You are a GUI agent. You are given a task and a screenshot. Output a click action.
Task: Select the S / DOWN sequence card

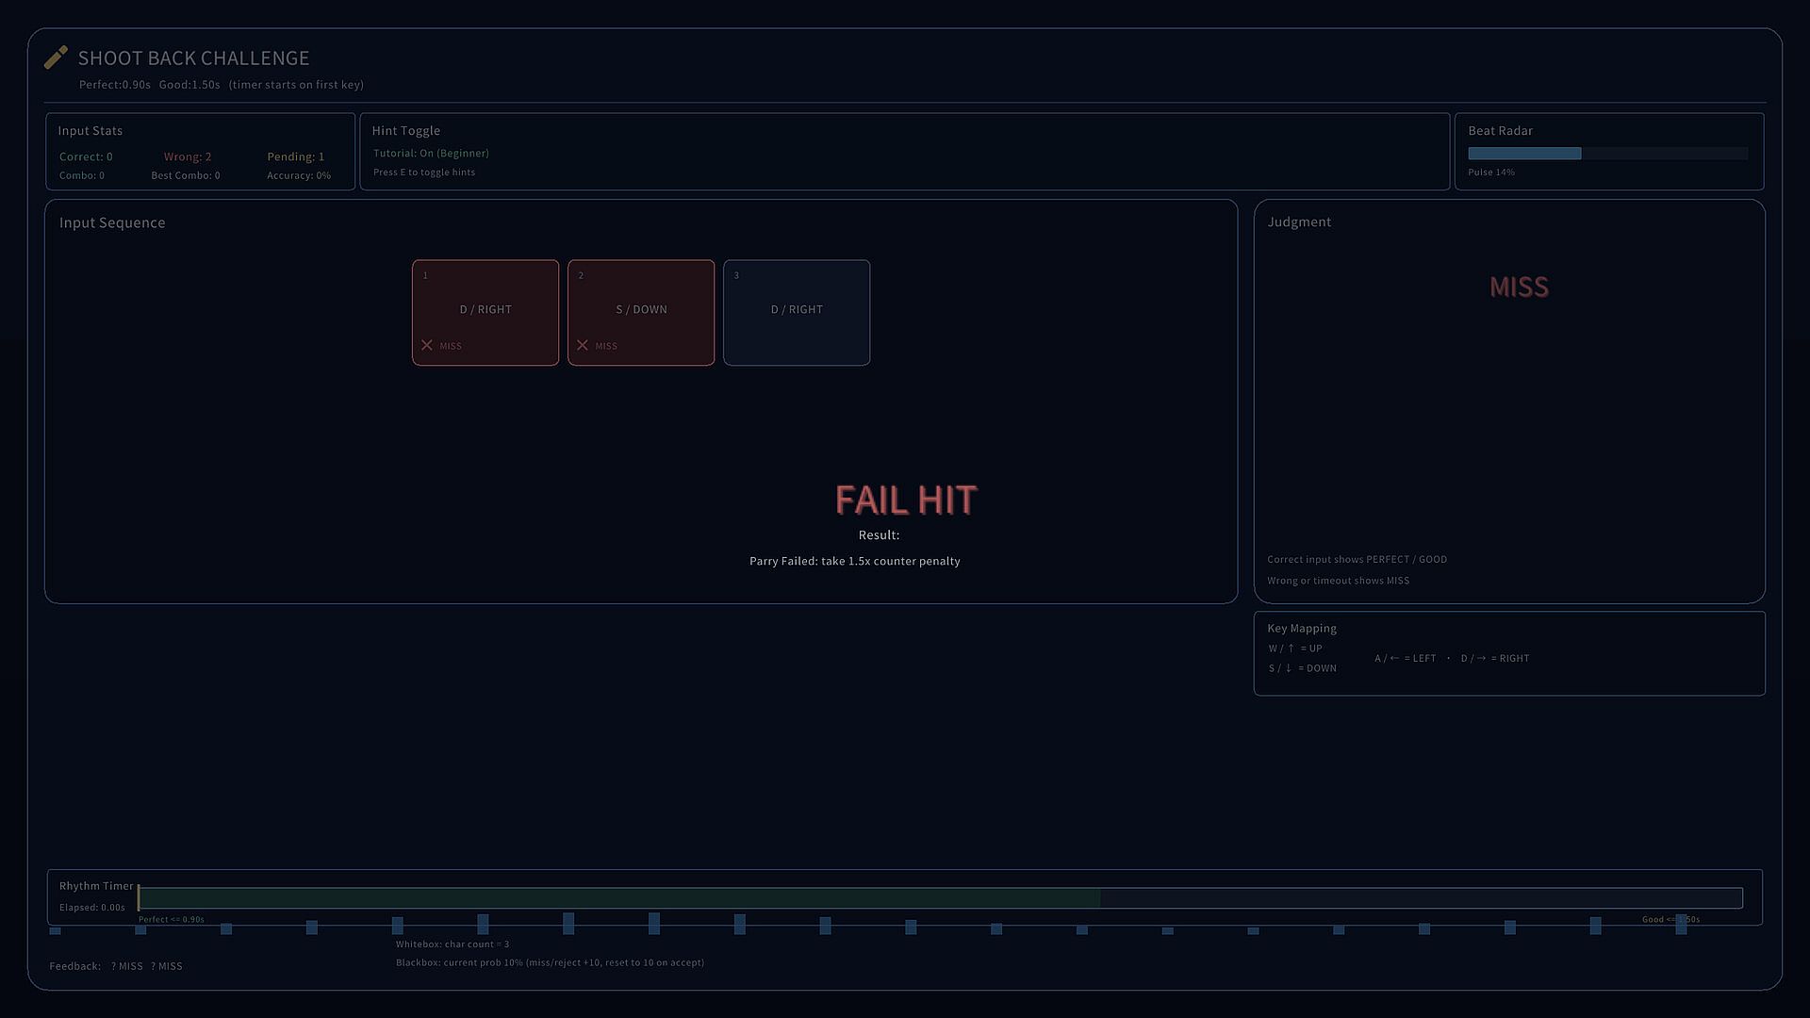(x=641, y=313)
